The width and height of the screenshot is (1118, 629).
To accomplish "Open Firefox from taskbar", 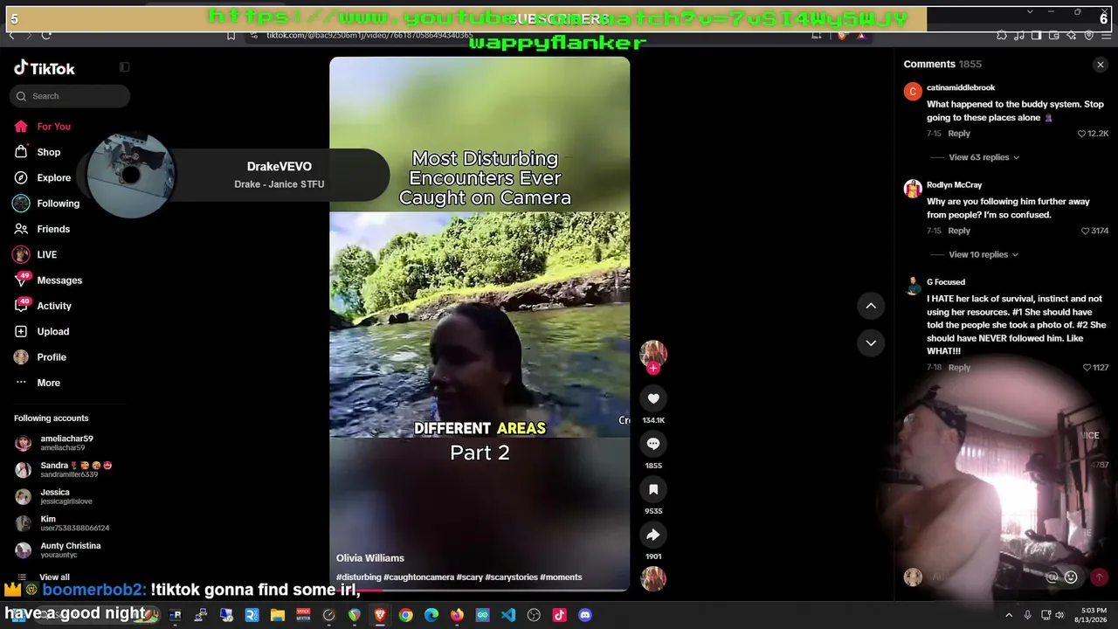I will tap(457, 615).
